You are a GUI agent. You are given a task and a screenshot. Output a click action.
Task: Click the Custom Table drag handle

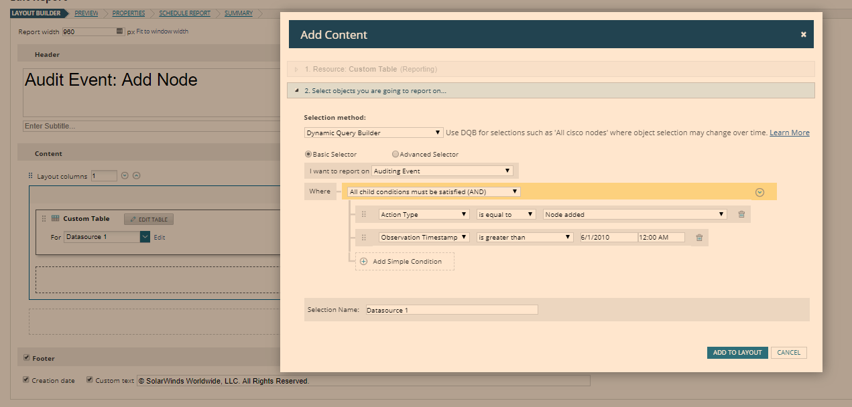44,218
